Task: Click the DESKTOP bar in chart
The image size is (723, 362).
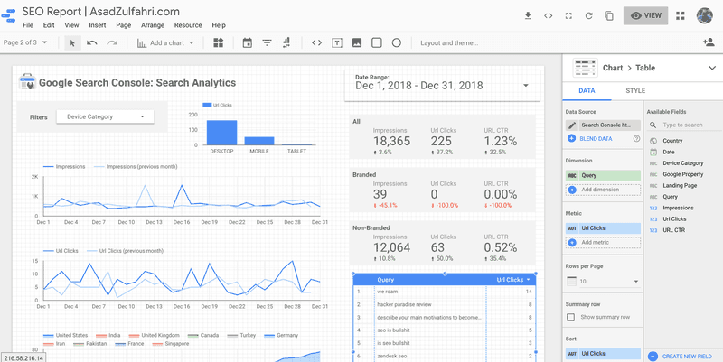Action: tap(221, 133)
